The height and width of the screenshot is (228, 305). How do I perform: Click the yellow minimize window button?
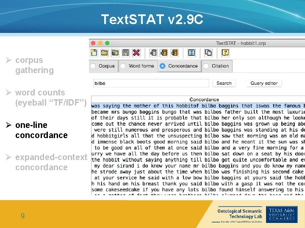pos(100,43)
